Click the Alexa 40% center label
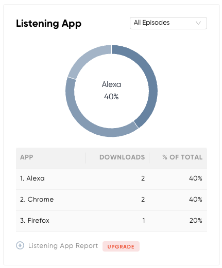The width and height of the screenshot is (222, 268). pos(111,91)
